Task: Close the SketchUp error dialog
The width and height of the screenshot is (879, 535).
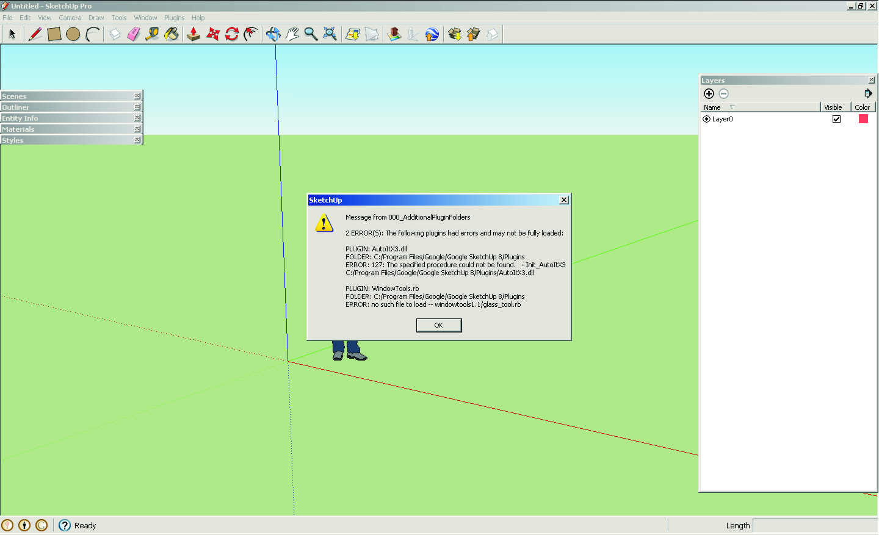Action: coord(564,200)
